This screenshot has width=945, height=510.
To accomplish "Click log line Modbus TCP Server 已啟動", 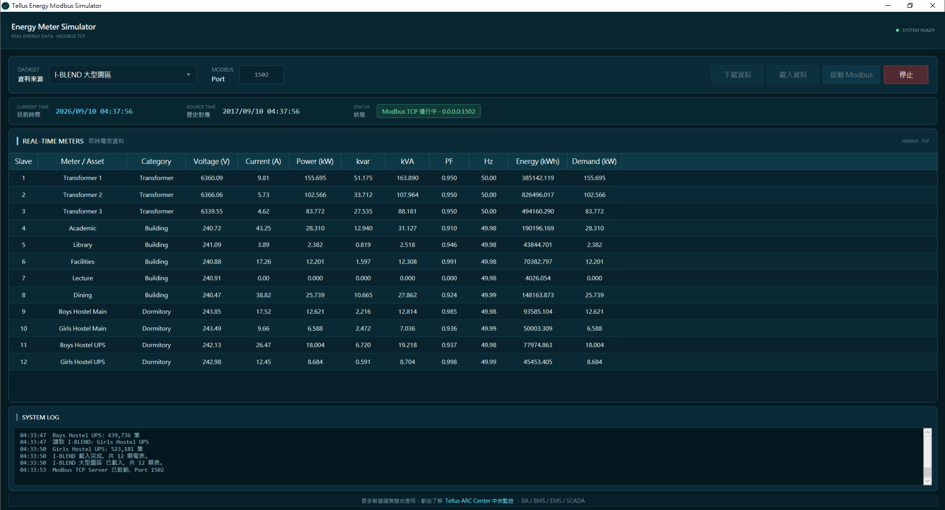I will [x=92, y=470].
